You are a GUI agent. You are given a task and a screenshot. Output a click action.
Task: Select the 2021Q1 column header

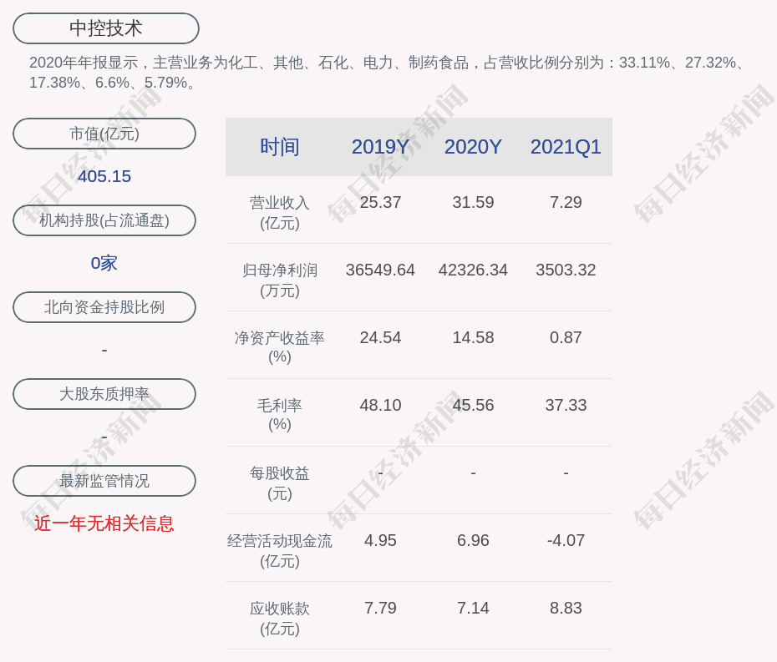pyautogui.click(x=566, y=147)
